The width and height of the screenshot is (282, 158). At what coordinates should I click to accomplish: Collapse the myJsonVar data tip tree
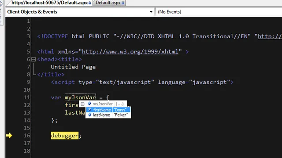(82, 104)
